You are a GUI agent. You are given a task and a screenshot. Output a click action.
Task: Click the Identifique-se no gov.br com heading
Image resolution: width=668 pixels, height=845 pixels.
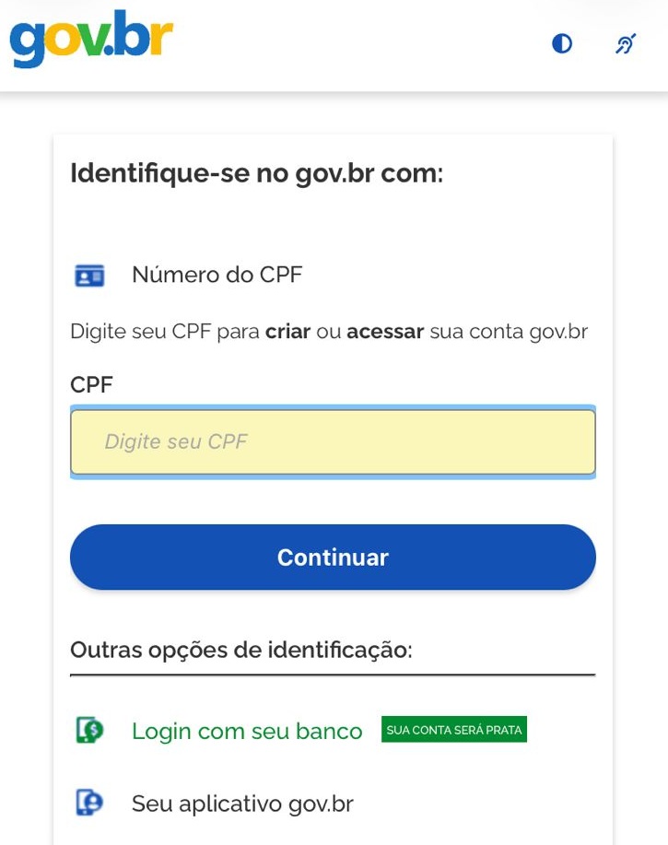point(257,173)
